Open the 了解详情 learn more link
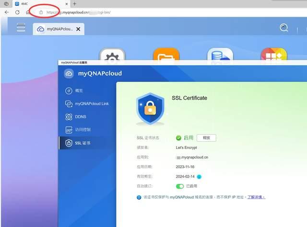Screen dimensions: 307x227 pos(256,197)
